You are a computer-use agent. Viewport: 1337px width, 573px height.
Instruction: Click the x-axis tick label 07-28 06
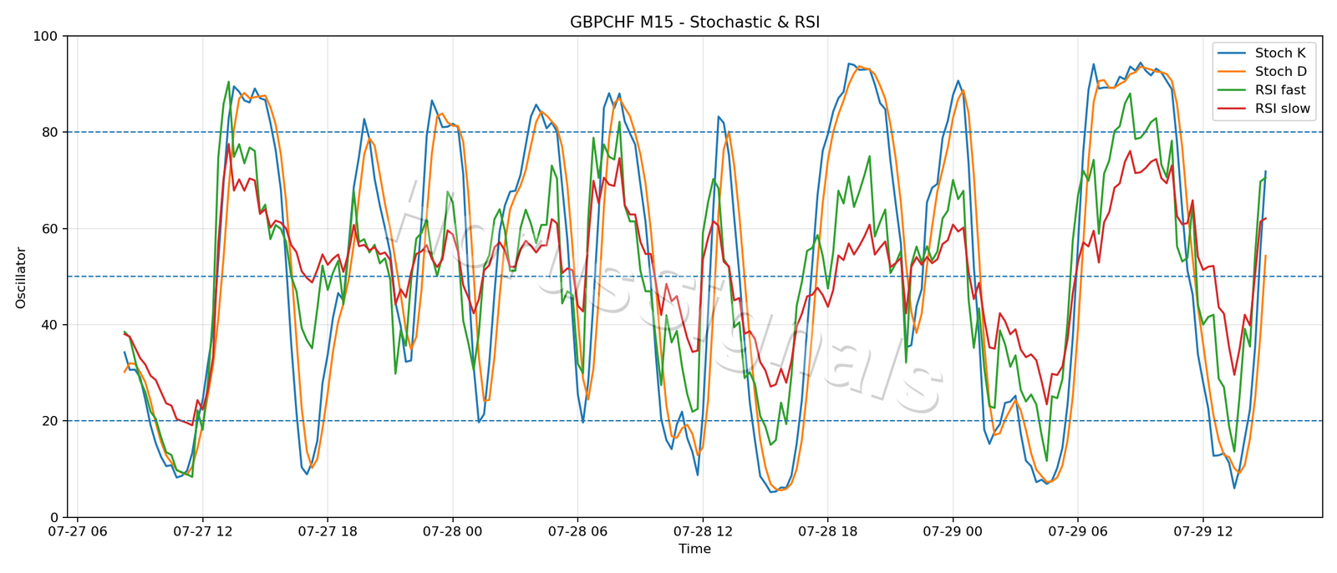click(577, 532)
